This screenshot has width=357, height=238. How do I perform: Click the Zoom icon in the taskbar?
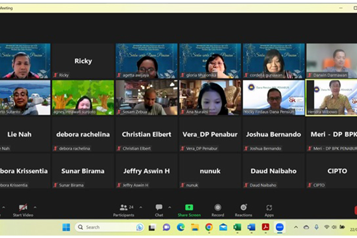coord(280,227)
